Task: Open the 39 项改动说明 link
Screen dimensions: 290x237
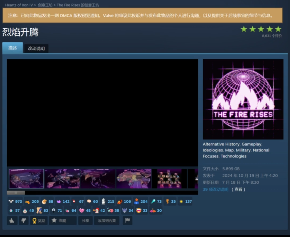Action: coord(215,190)
